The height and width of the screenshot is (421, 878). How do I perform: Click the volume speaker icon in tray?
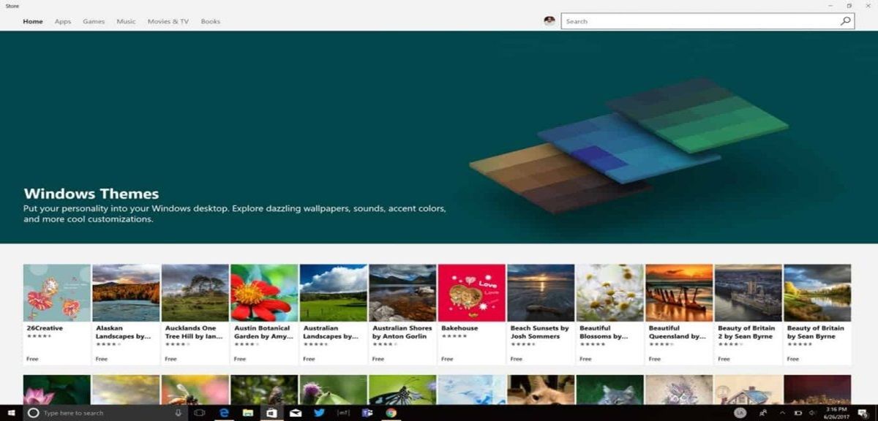point(812,413)
